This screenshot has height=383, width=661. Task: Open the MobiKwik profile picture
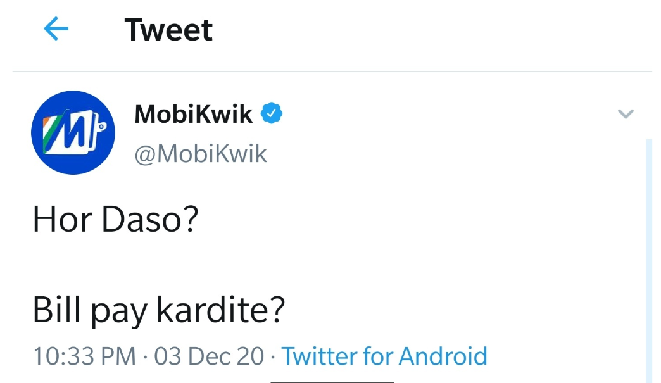tap(72, 132)
